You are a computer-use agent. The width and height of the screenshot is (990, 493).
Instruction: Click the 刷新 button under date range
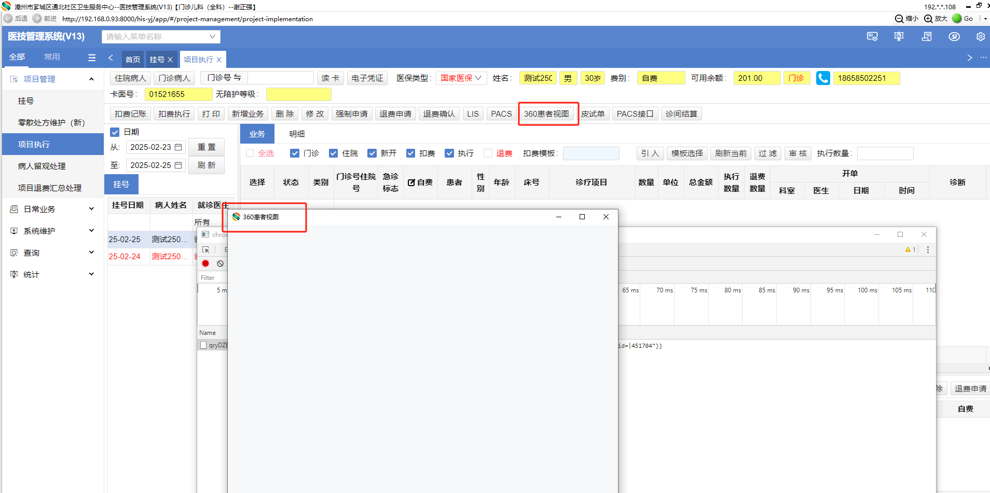tap(207, 165)
